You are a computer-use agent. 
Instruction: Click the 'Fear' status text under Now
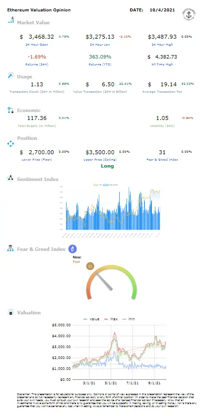click(76, 262)
